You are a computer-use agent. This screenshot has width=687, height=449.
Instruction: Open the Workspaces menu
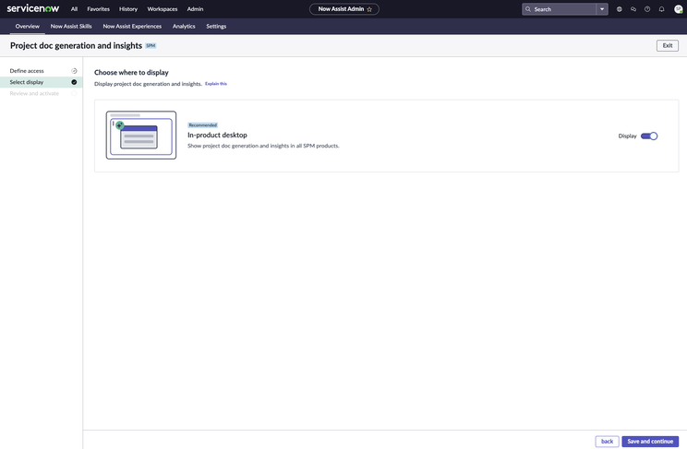click(163, 8)
